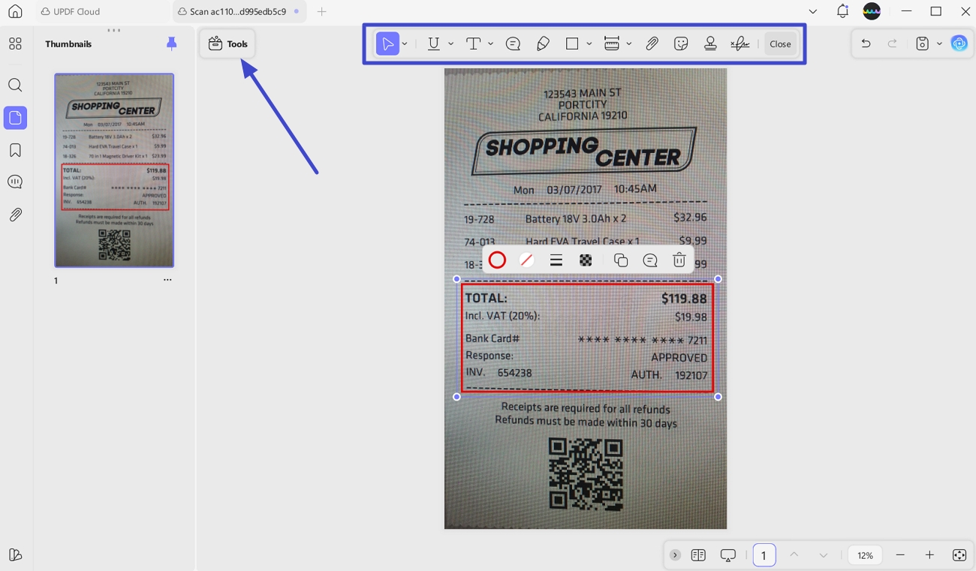The height and width of the screenshot is (571, 976).
Task: Expand the underline style dropdown arrow
Action: (x=450, y=44)
